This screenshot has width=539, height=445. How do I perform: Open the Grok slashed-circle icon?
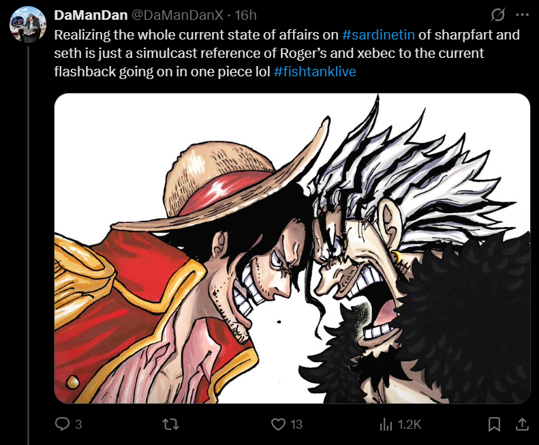click(497, 15)
